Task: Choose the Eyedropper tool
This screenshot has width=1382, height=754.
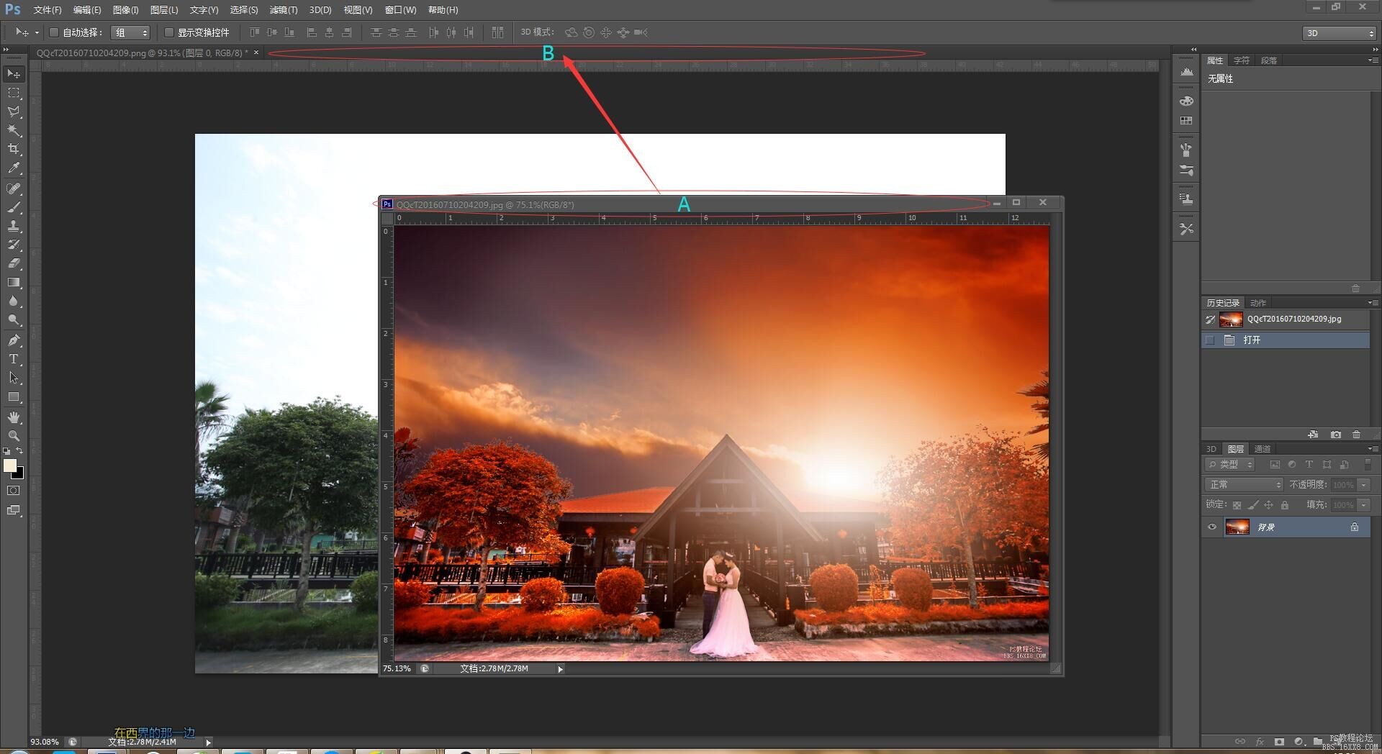Action: (14, 168)
